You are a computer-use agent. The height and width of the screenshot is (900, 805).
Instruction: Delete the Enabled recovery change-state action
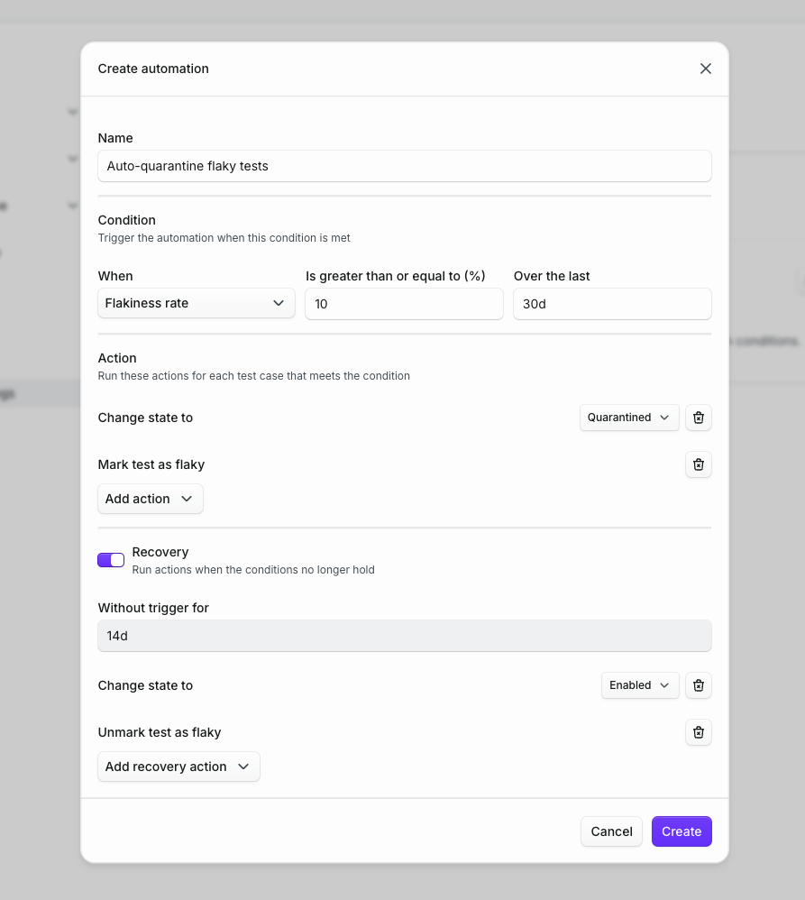pos(698,685)
